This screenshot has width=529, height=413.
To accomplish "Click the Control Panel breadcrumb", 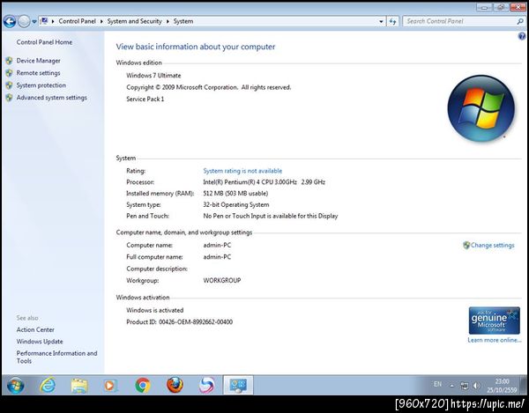I will point(77,21).
